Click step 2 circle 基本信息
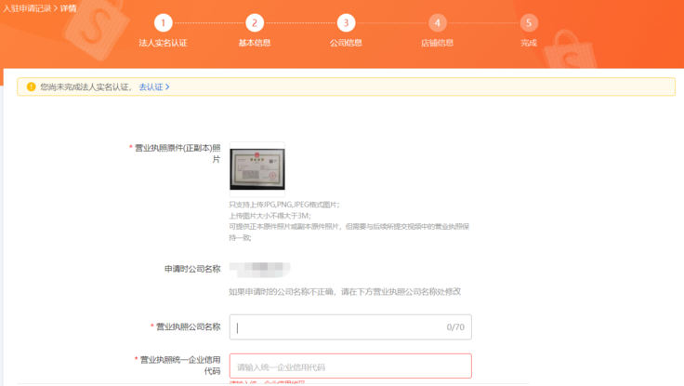This screenshot has width=684, height=386. (255, 22)
